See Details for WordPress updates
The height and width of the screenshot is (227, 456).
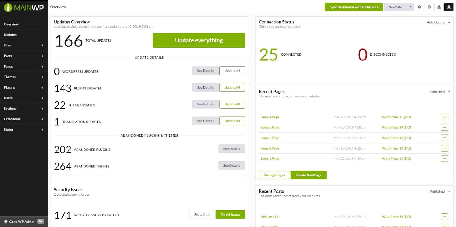(x=205, y=71)
